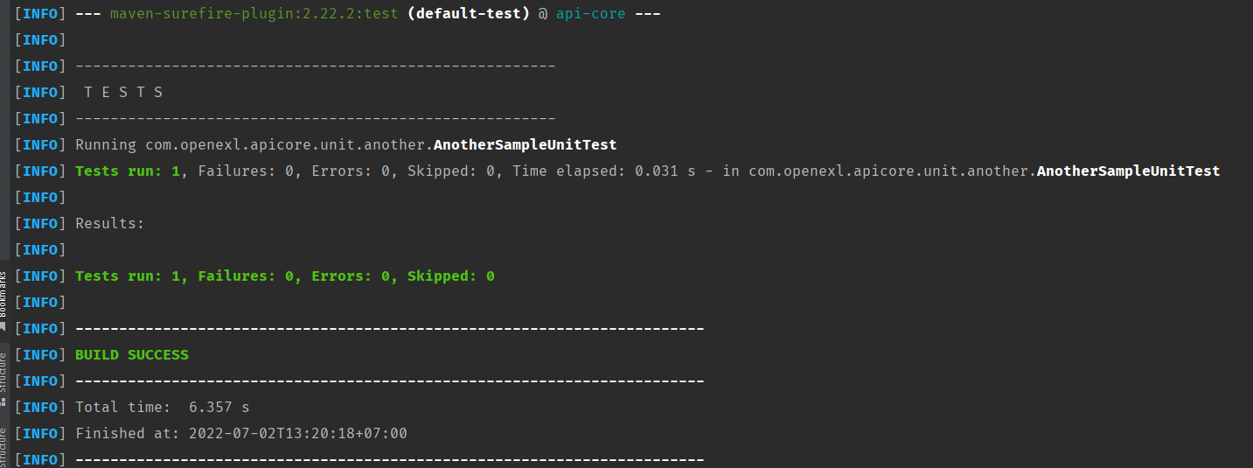Click the [INFO] tag on the Results line
This screenshot has width=1253, height=468.
click(40, 224)
